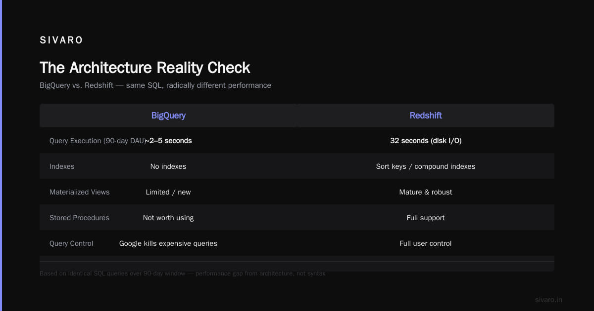This screenshot has width=594, height=311.
Task: Click the subtitle 'BigQuery vs. Redshift' line
Action: (155, 85)
